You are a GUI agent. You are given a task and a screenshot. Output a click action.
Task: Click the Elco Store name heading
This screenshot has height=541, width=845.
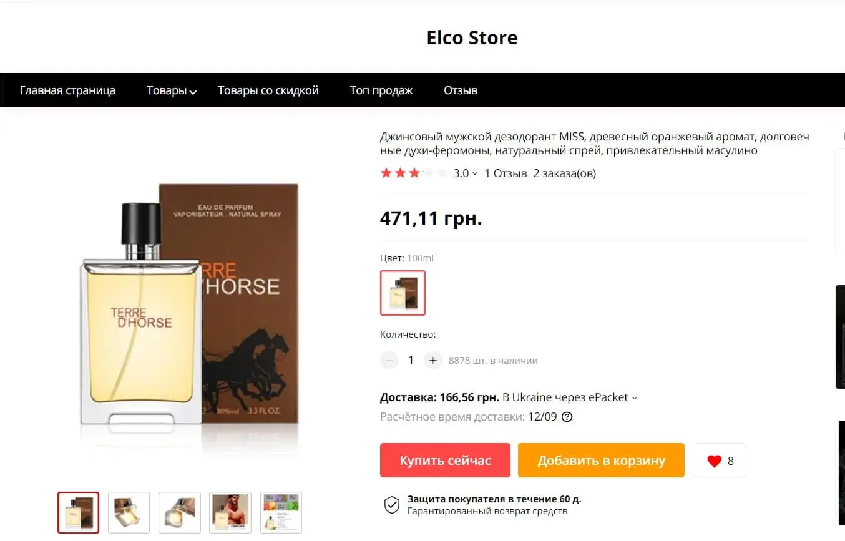tap(472, 38)
